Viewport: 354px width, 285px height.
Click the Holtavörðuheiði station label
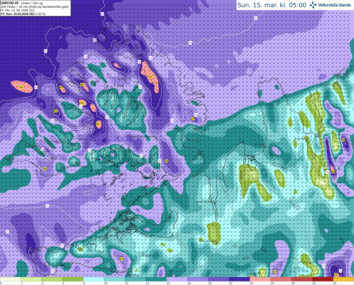tap(208, 241)
